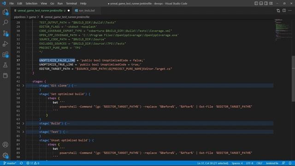
Task: Open the Source Control view
Action: [x=5, y=33]
